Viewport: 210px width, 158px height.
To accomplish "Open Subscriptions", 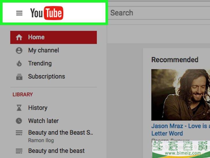I will point(47,76).
